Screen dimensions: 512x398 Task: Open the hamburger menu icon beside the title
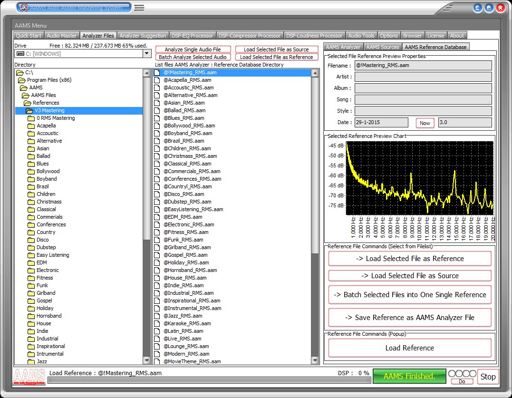click(x=139, y=8)
